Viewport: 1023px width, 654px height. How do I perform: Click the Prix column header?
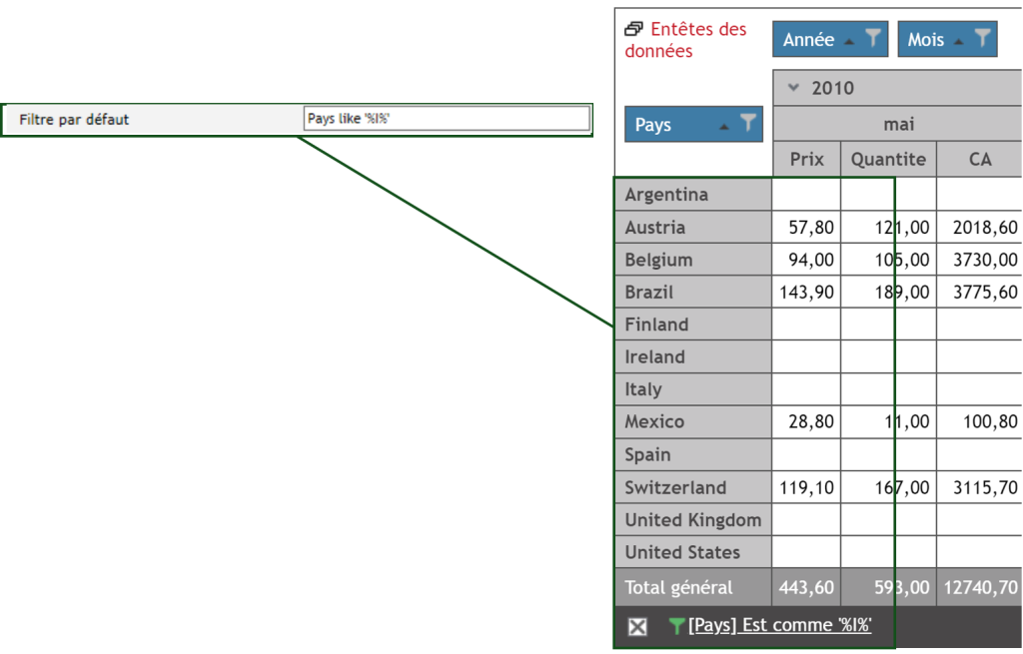click(806, 159)
